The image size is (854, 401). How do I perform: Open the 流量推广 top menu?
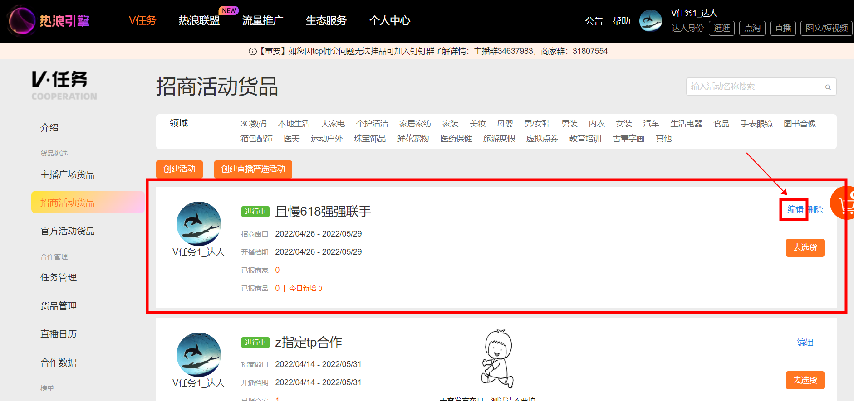point(262,21)
